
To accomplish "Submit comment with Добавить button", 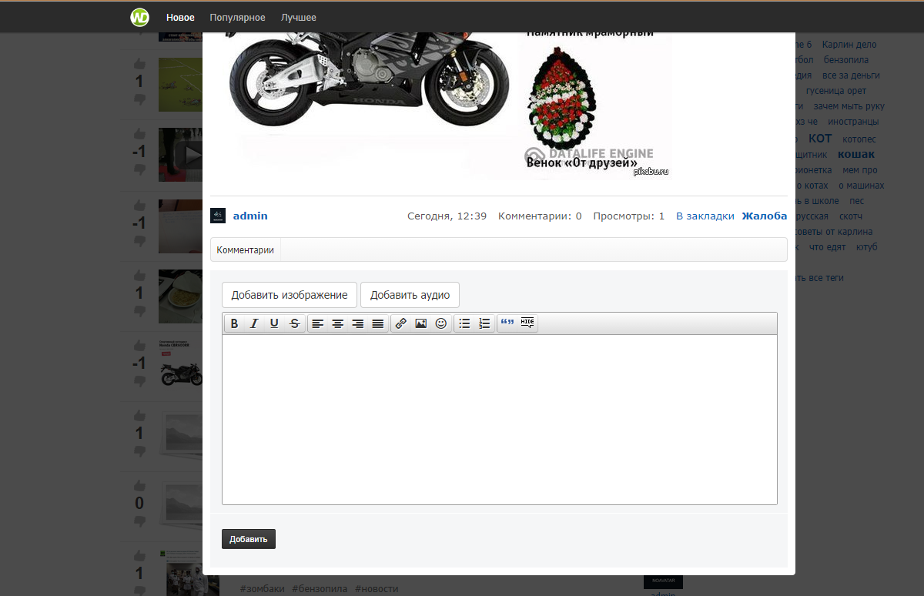I will click(x=249, y=539).
